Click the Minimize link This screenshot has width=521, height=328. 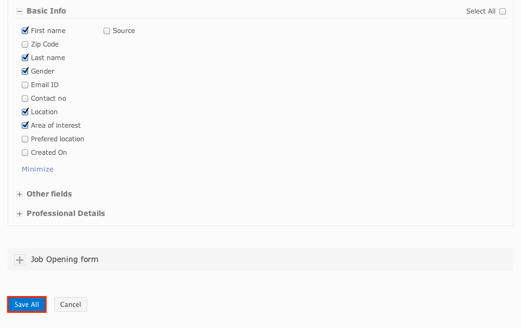click(x=37, y=169)
